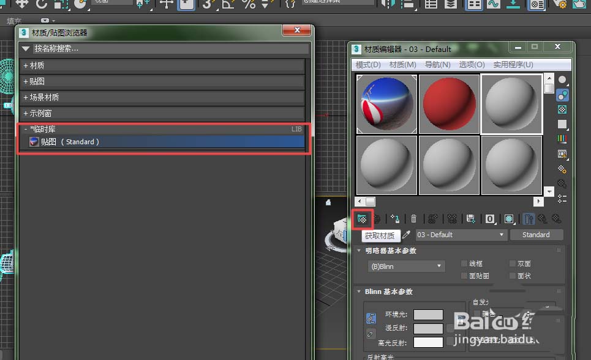
Task: Open the 实用程序(U) menu
Action: click(x=513, y=65)
